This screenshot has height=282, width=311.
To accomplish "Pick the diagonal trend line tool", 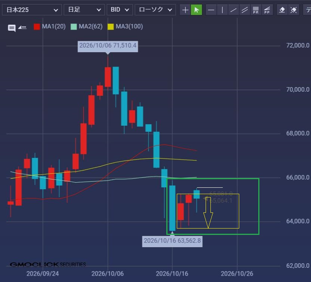I will (234, 10).
